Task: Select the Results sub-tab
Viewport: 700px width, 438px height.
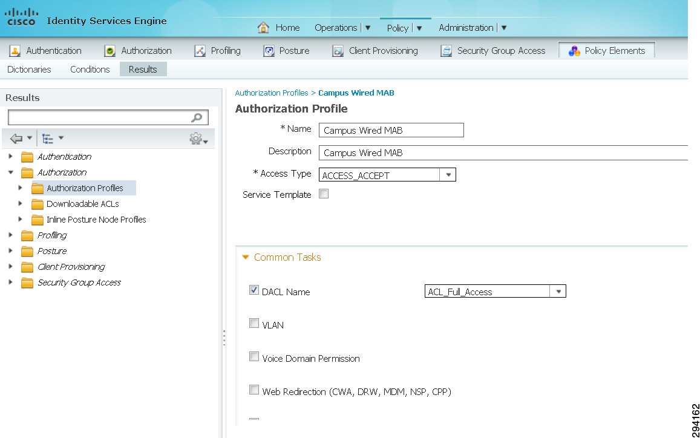Action: [x=143, y=69]
